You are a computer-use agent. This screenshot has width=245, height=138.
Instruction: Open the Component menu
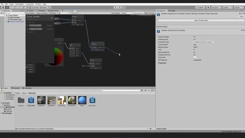coord(29,4)
